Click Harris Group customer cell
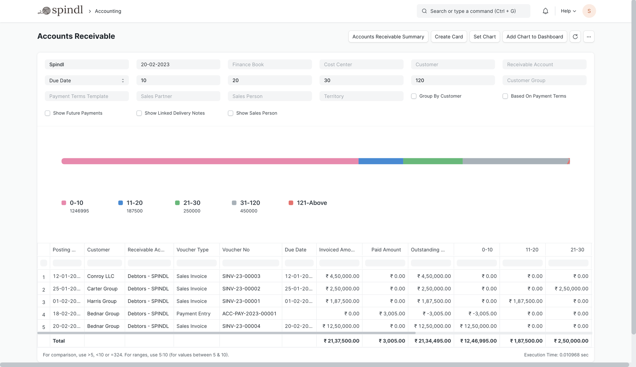 click(x=104, y=301)
